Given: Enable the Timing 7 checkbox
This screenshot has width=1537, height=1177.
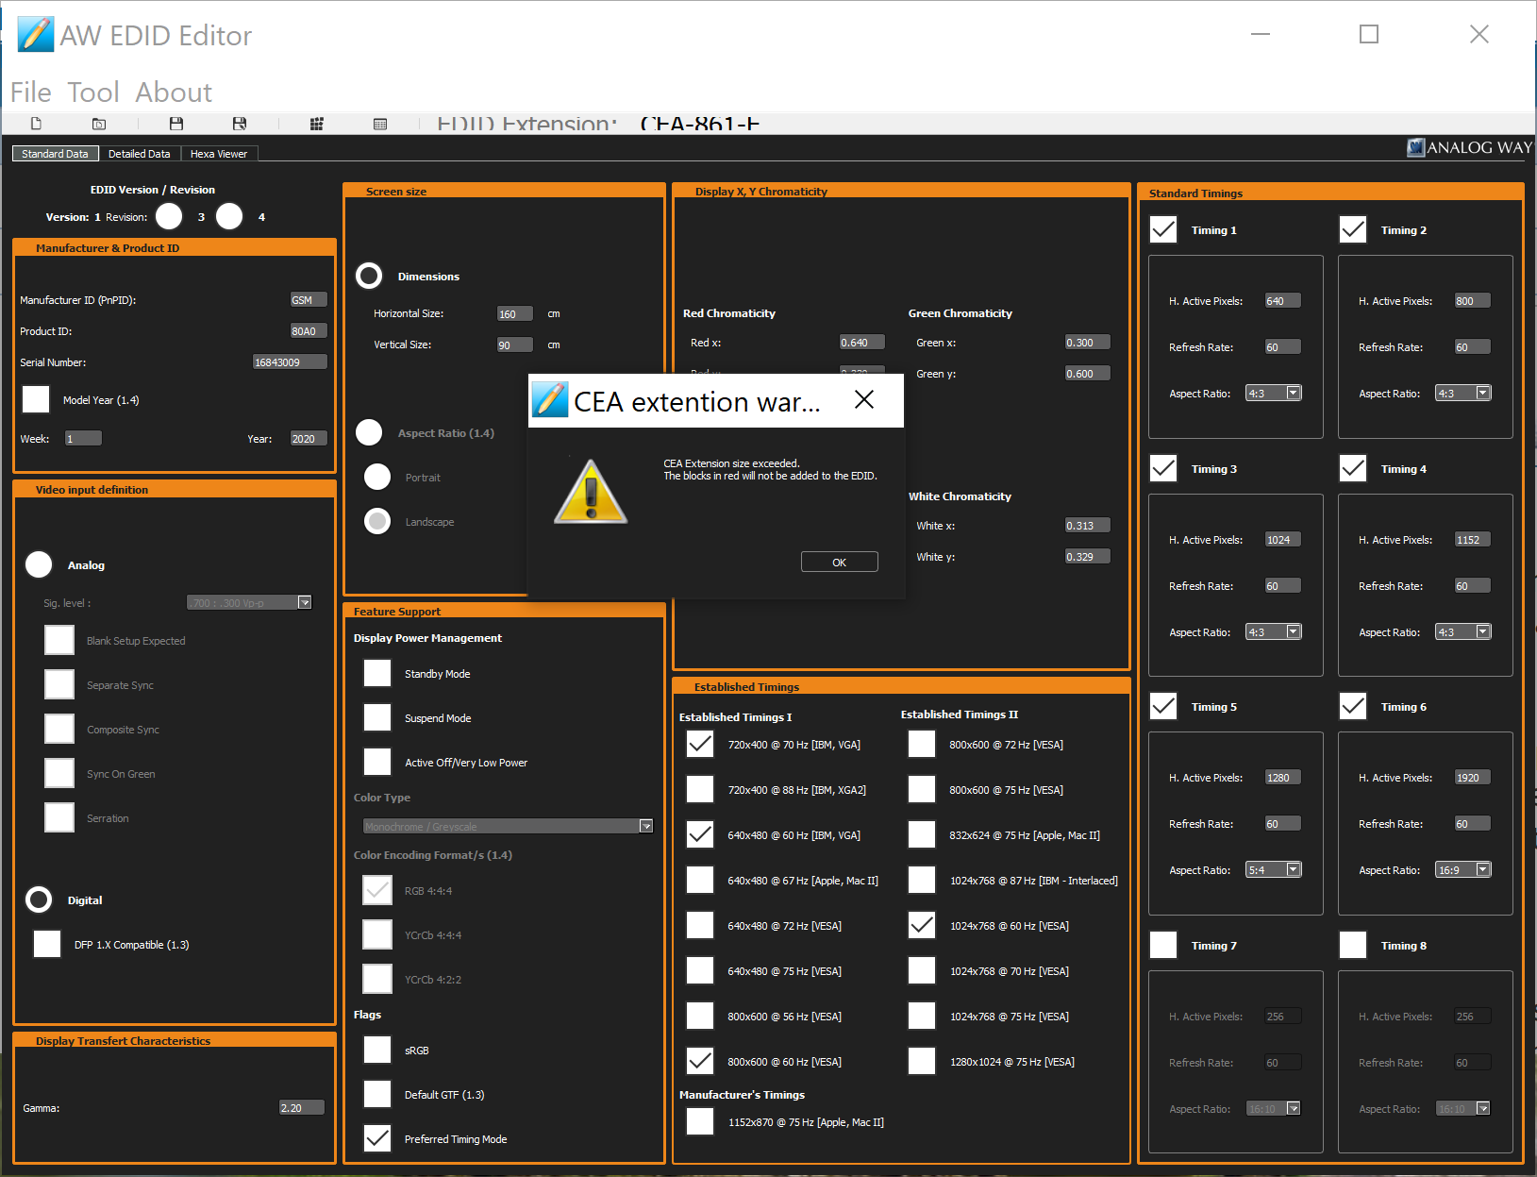Looking at the screenshot, I should coord(1163,945).
